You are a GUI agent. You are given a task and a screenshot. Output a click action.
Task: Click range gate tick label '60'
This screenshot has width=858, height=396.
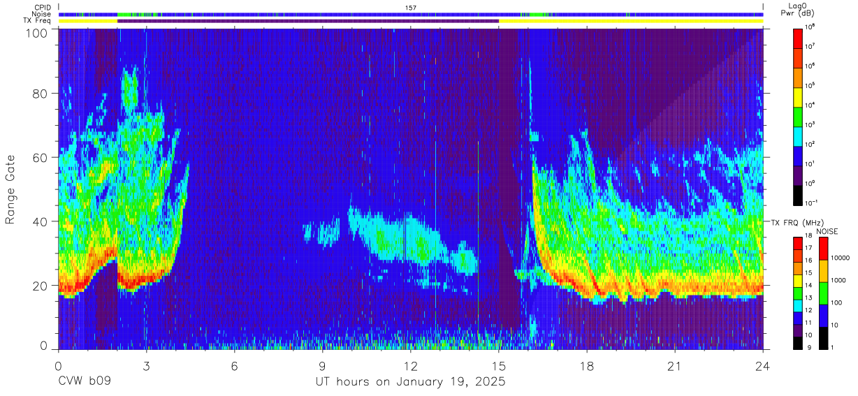[41, 157]
